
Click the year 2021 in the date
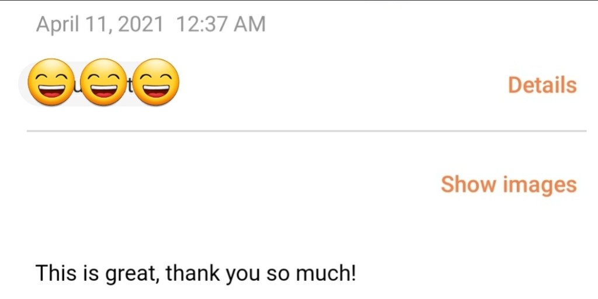140,25
